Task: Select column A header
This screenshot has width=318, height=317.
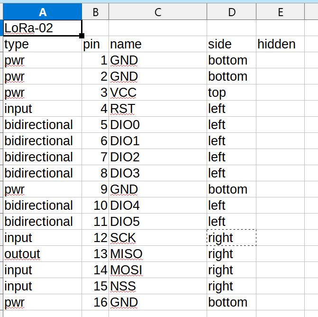Action: [42, 12]
